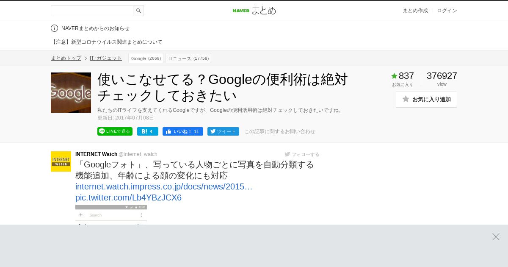The image size is (508, 267).
Task: Click the 837 favorites count
Action: 406,76
